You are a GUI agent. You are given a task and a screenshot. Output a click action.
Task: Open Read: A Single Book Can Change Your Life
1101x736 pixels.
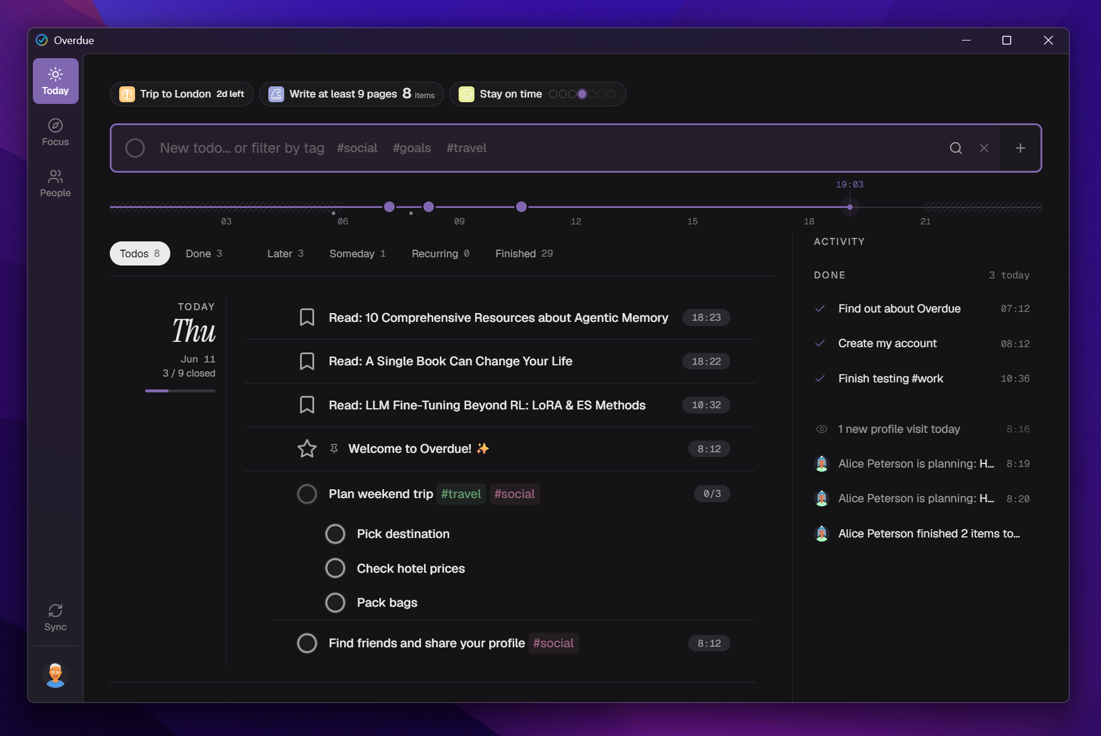(450, 361)
